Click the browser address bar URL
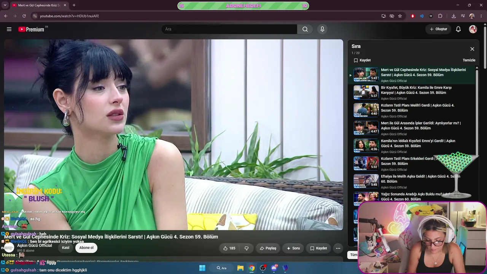Image resolution: width=487 pixels, height=274 pixels. point(70,16)
